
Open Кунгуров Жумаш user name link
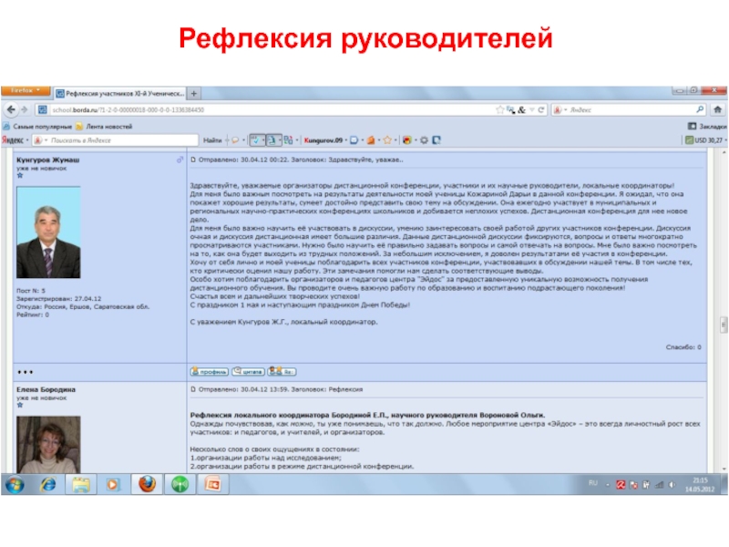point(48,160)
